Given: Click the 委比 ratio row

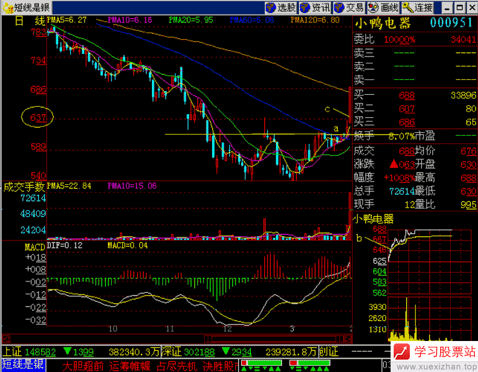Looking at the screenshot, I should [415, 39].
